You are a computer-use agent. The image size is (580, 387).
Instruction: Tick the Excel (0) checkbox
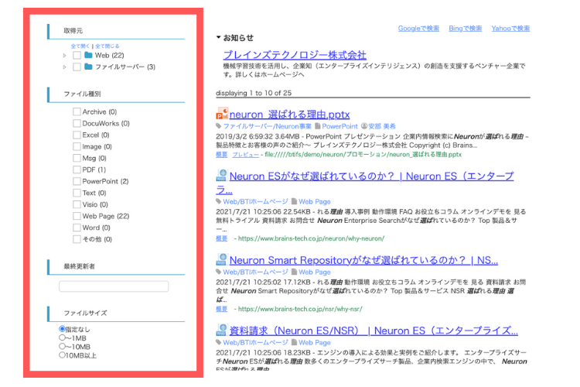pos(77,135)
